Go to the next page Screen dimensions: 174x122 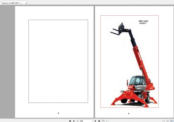tap(95, 121)
